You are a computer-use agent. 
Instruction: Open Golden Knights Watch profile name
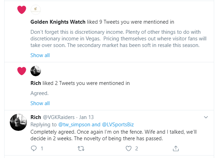click(x=58, y=22)
